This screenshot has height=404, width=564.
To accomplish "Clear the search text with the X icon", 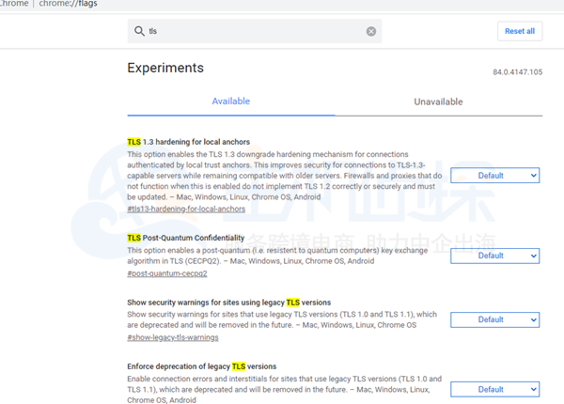I will click(x=371, y=31).
